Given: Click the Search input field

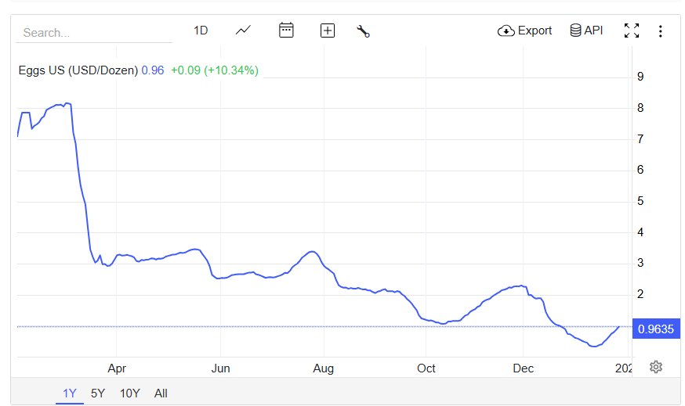Looking at the screenshot, I should 94,33.
